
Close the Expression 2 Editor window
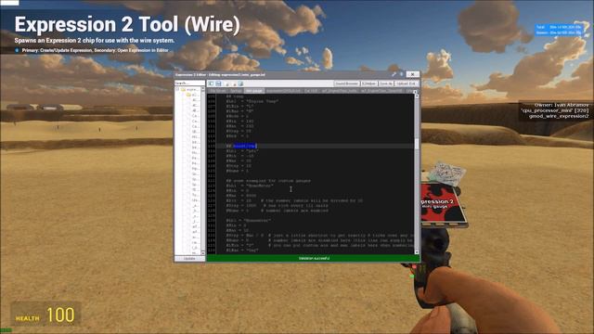pyautogui.click(x=412, y=74)
